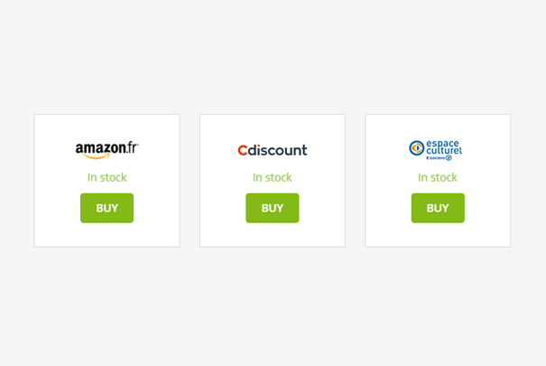Viewport: 546px width, 366px height.
Task: Click the word espace in the logo
Action: point(442,144)
